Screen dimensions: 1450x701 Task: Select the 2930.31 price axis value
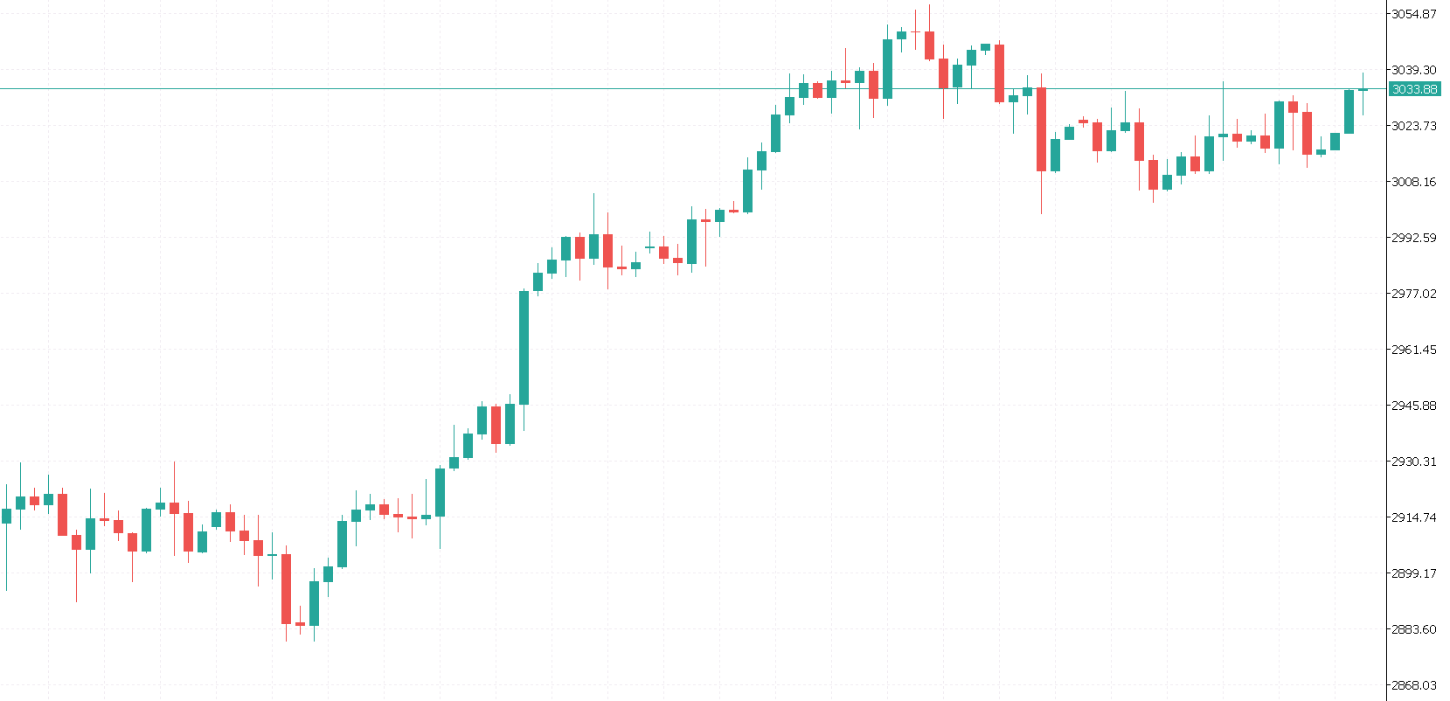(1413, 462)
